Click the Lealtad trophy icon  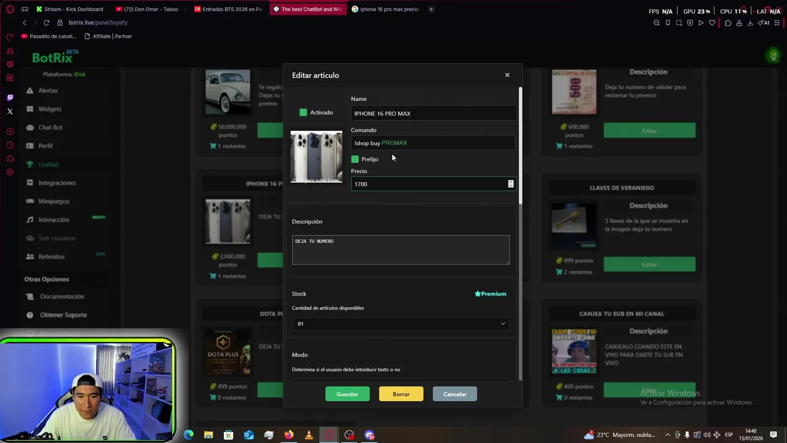coord(30,164)
